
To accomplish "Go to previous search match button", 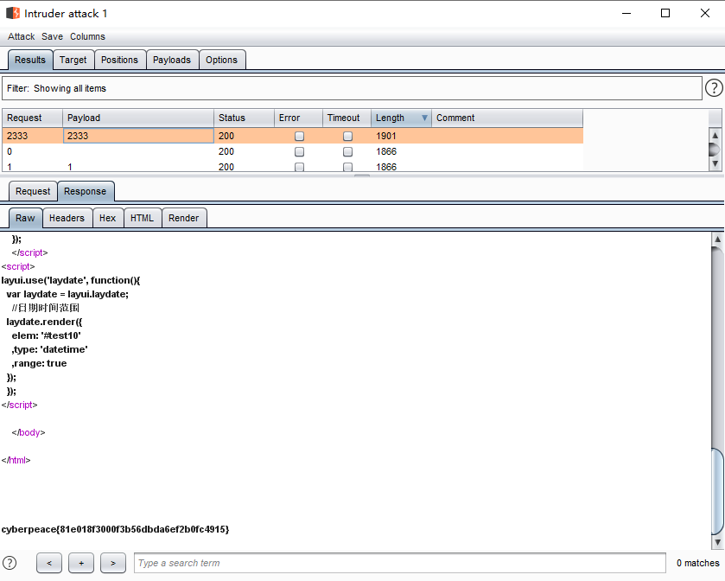I will (49, 563).
